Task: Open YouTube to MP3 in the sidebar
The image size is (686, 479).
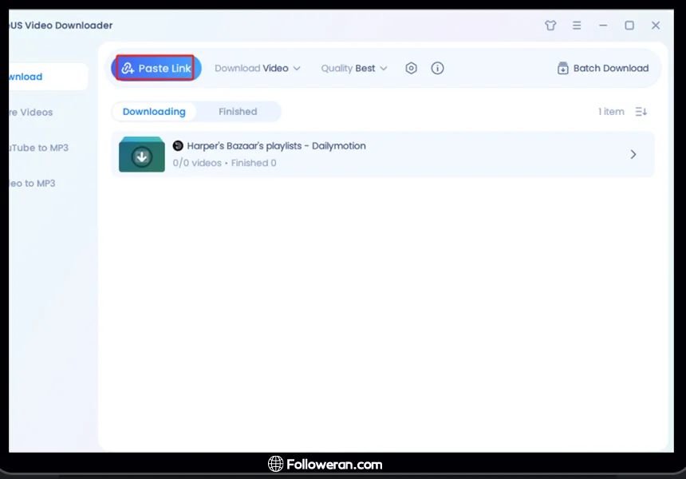Action: (x=37, y=148)
